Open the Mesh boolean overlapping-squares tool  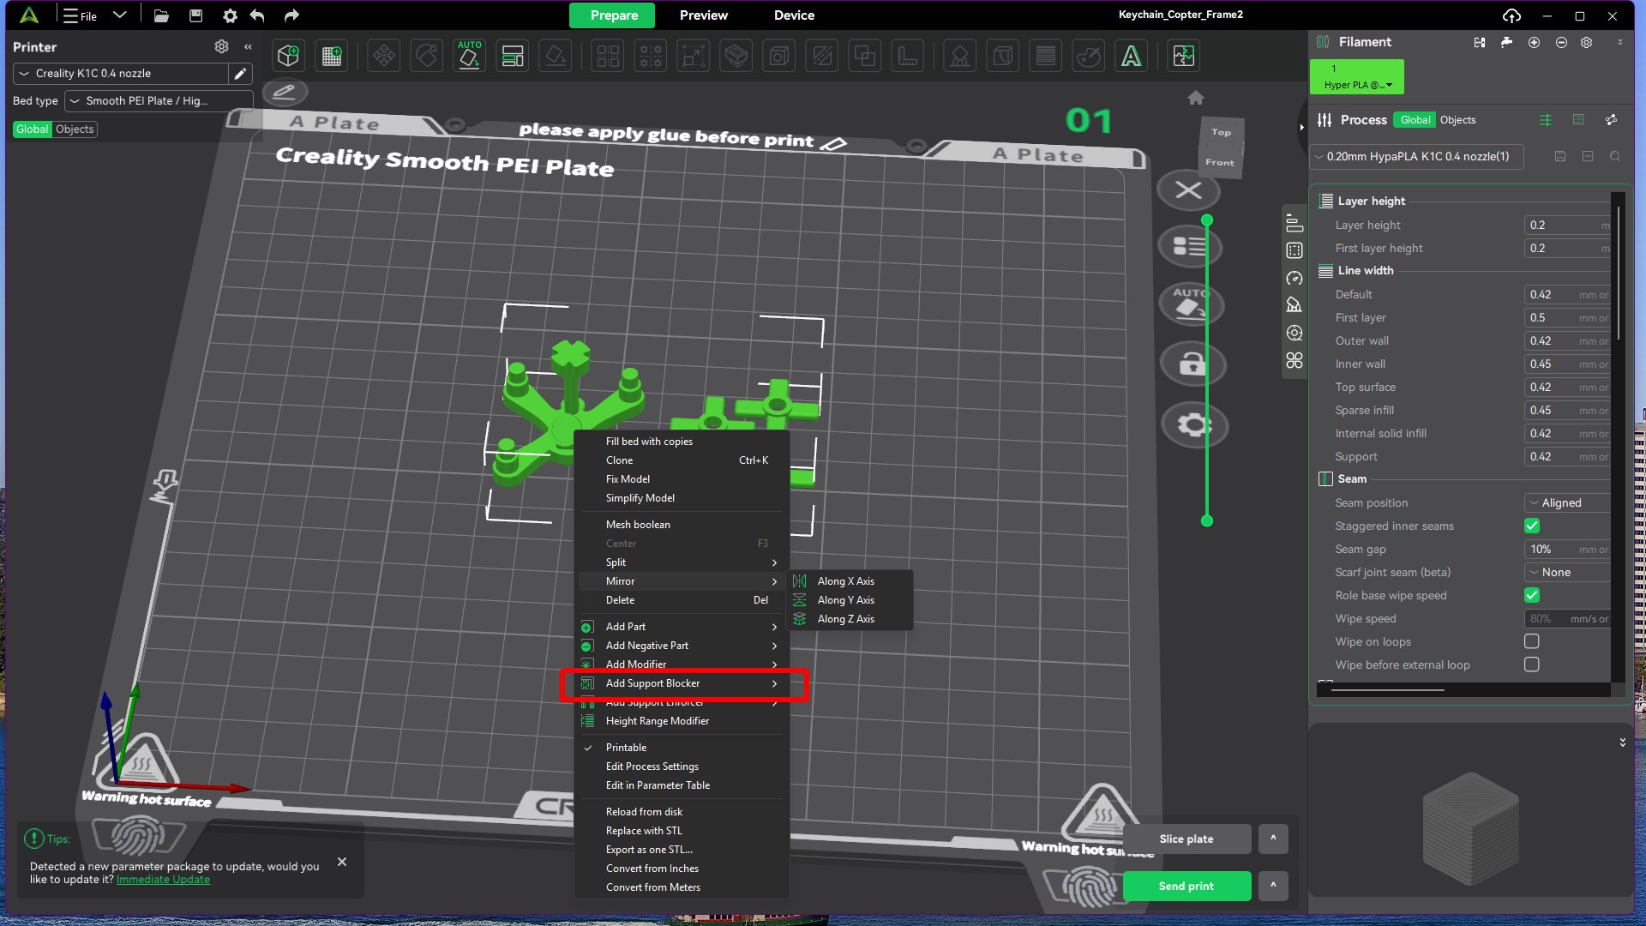865,57
